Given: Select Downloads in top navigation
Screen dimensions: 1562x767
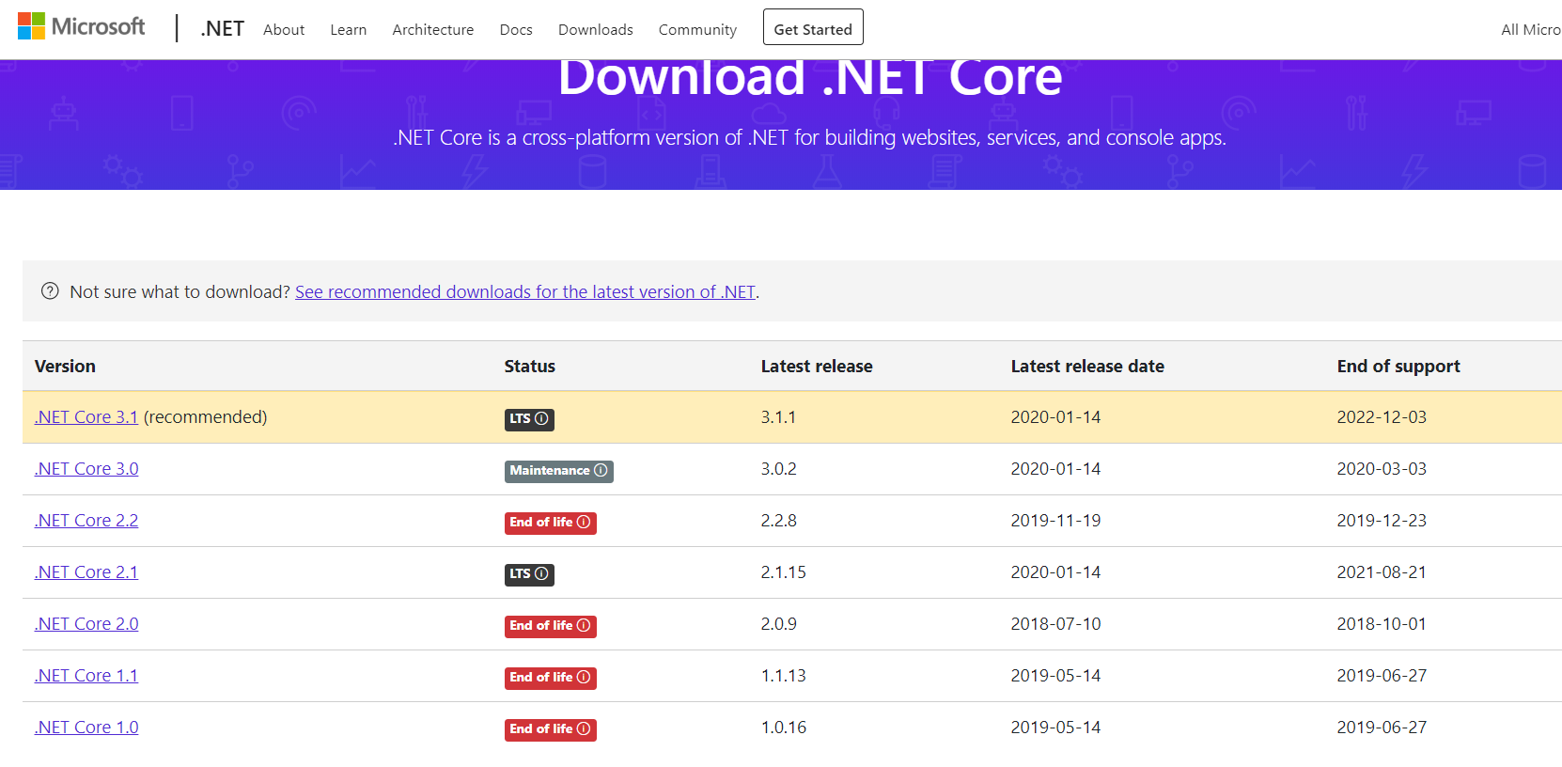Looking at the screenshot, I should pos(595,30).
